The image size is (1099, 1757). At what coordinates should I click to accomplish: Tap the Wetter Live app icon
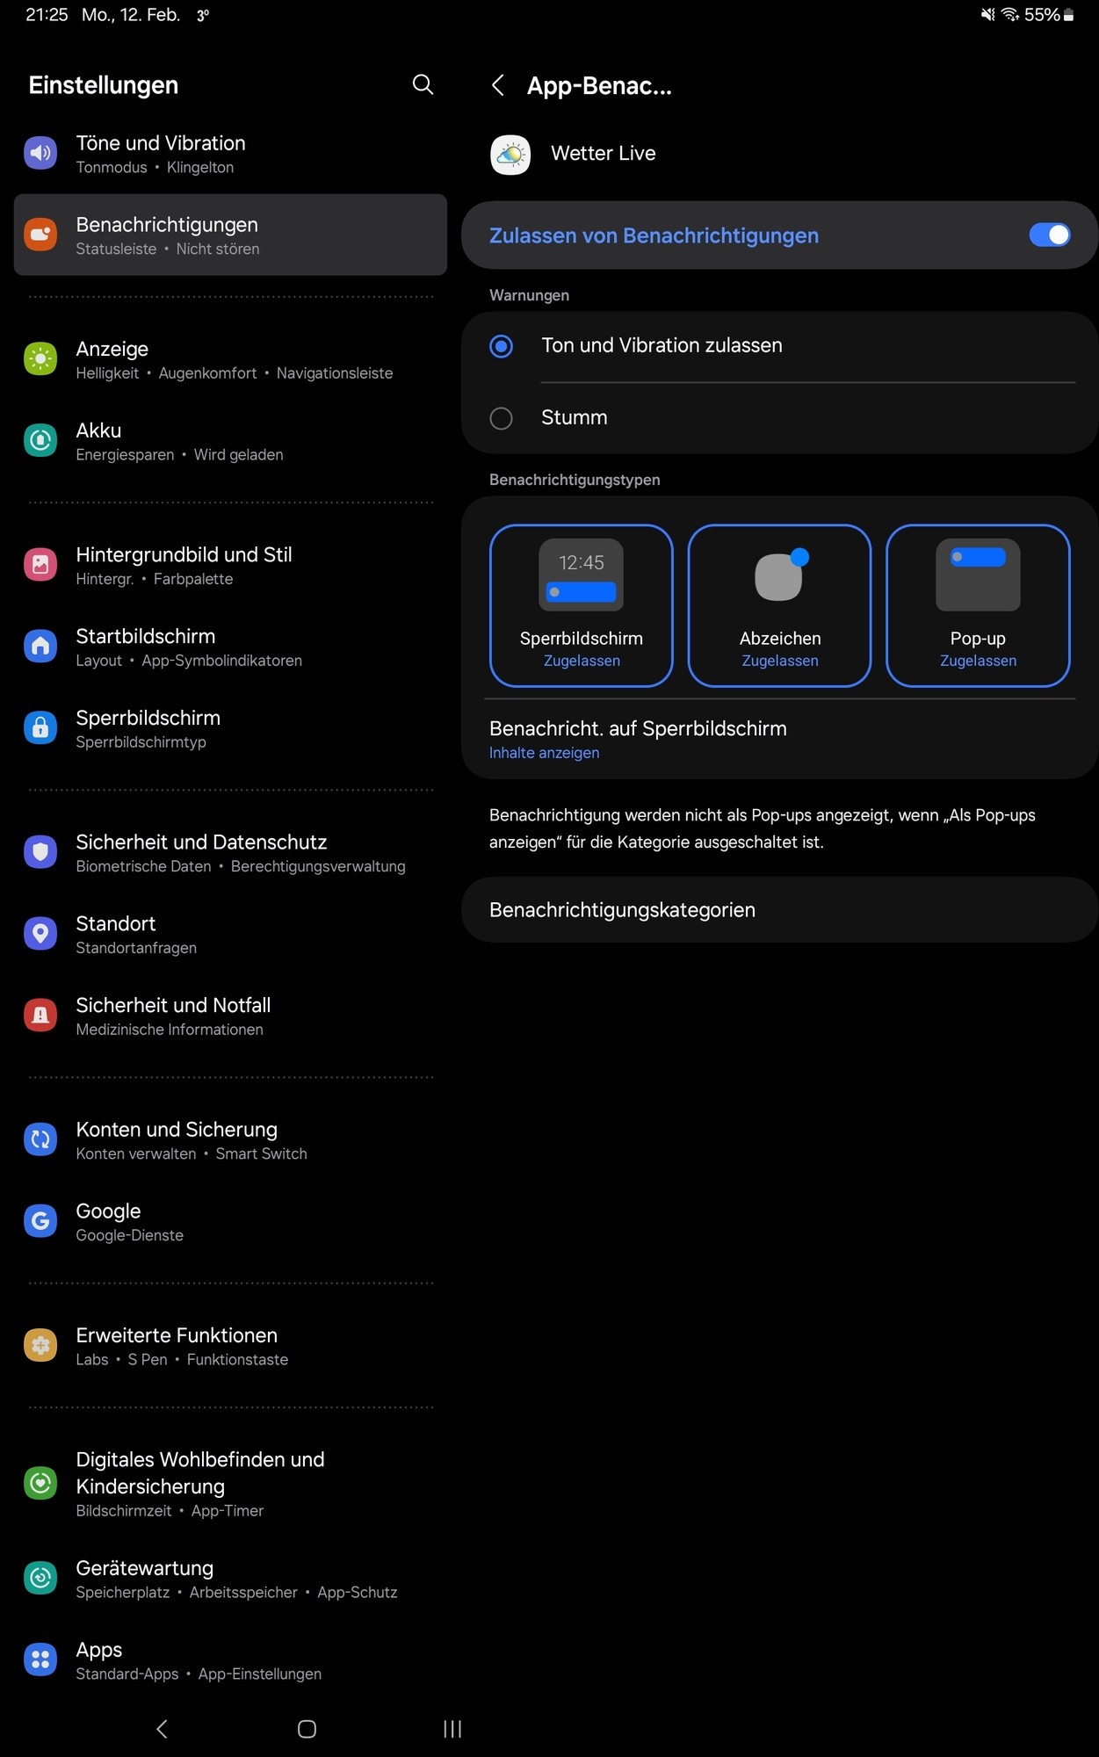coord(510,155)
